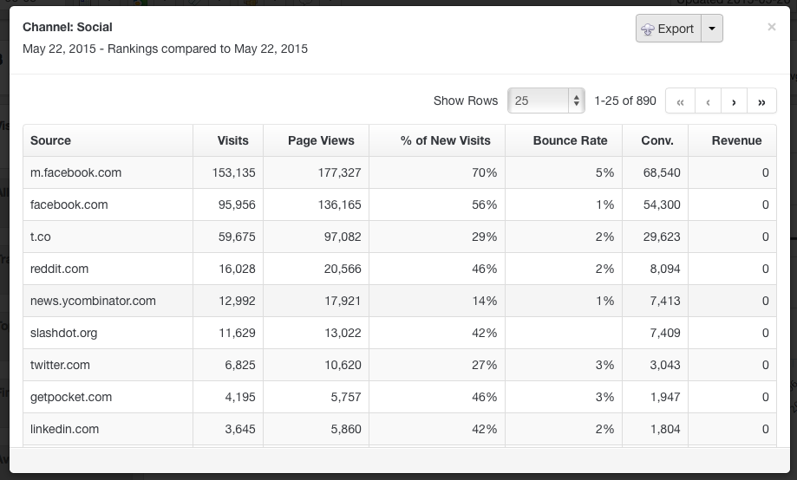Open the Show Rows selector
797x480 pixels.
(546, 101)
